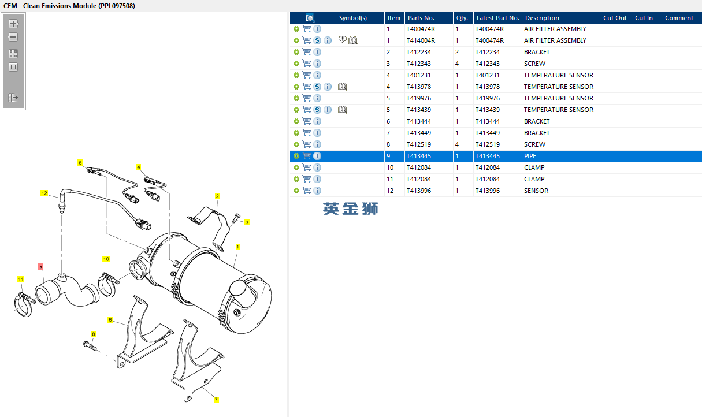This screenshot has width=702, height=417.
Task: Click callout 7 bracket label in diagram
Action: [x=216, y=400]
